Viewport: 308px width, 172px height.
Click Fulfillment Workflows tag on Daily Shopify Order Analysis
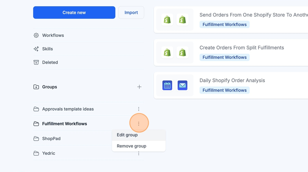click(224, 90)
